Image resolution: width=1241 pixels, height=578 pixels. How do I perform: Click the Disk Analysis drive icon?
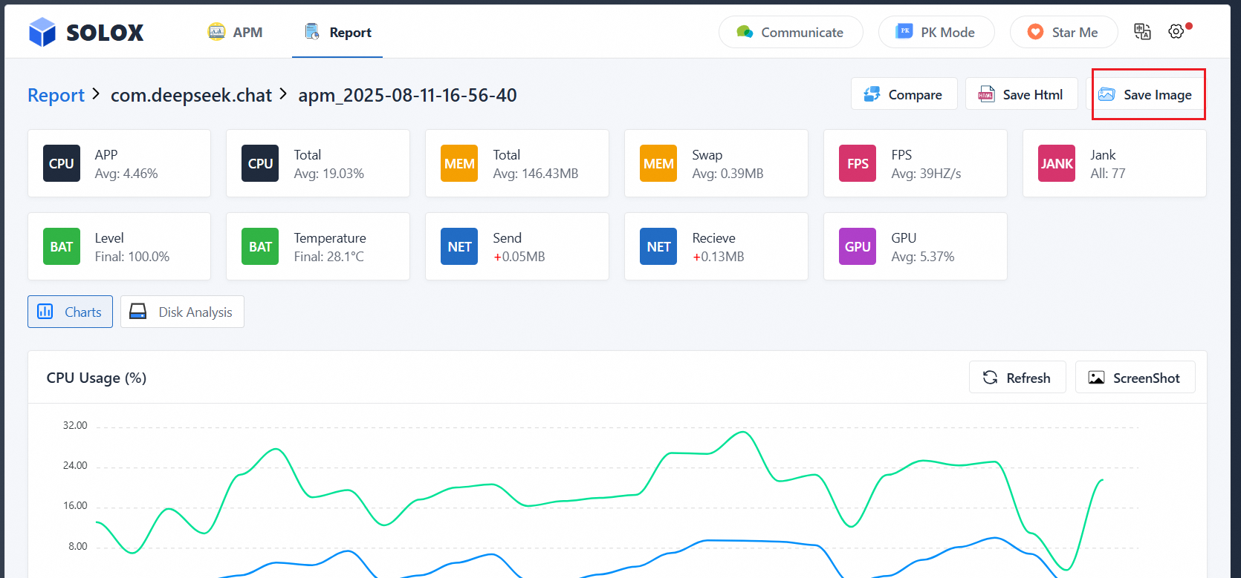138,312
